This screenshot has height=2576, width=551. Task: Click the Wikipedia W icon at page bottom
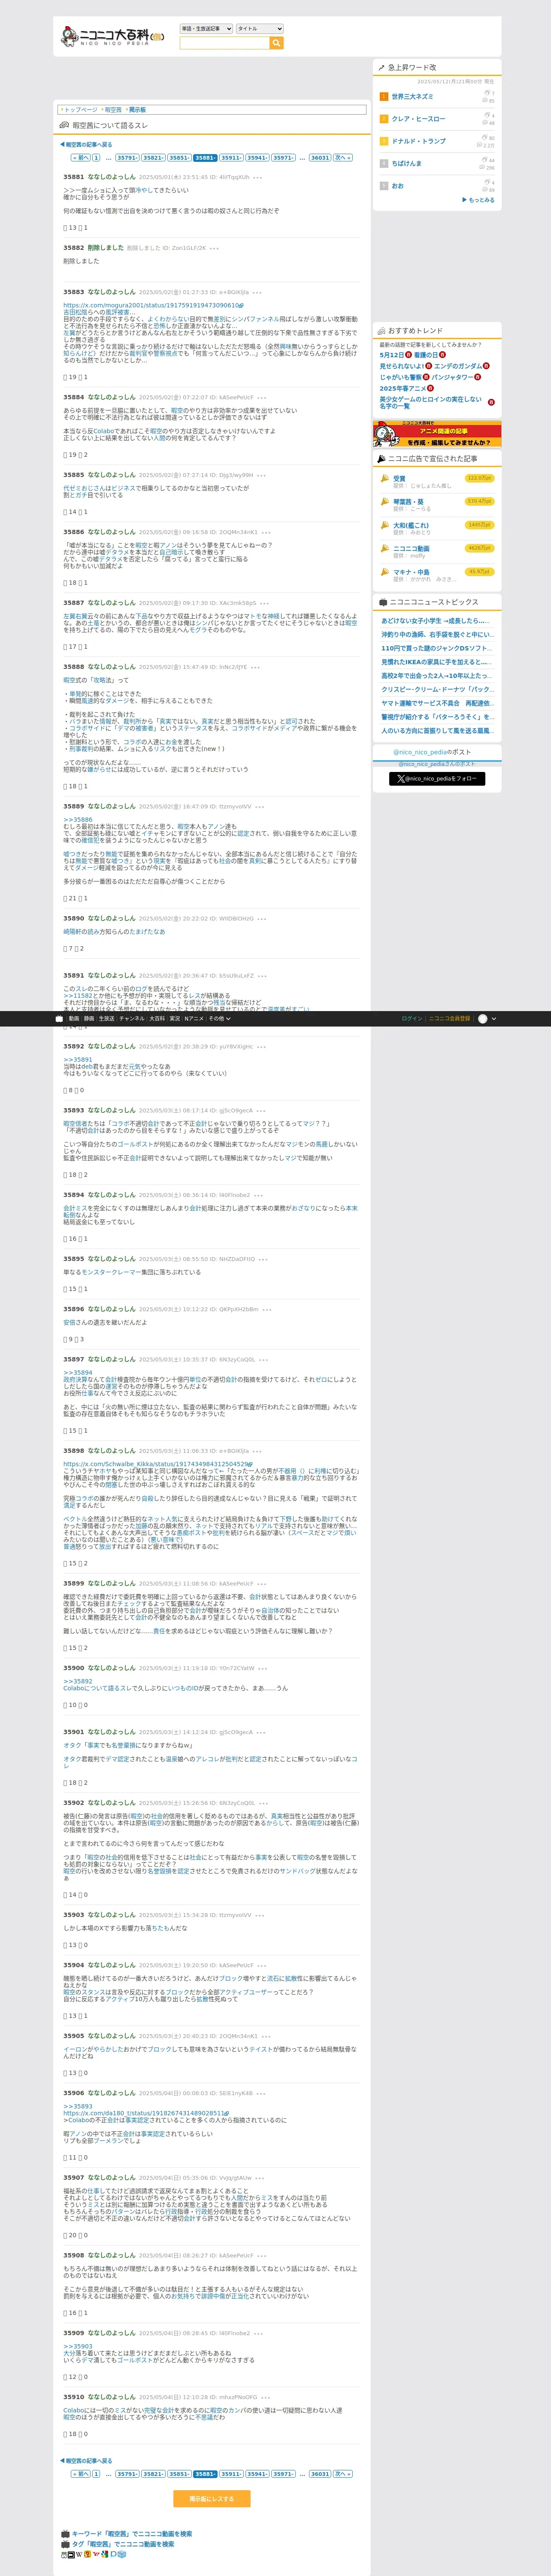[x=79, y=2554]
